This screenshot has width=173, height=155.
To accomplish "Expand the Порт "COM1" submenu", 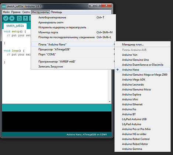I will tap(73, 54).
